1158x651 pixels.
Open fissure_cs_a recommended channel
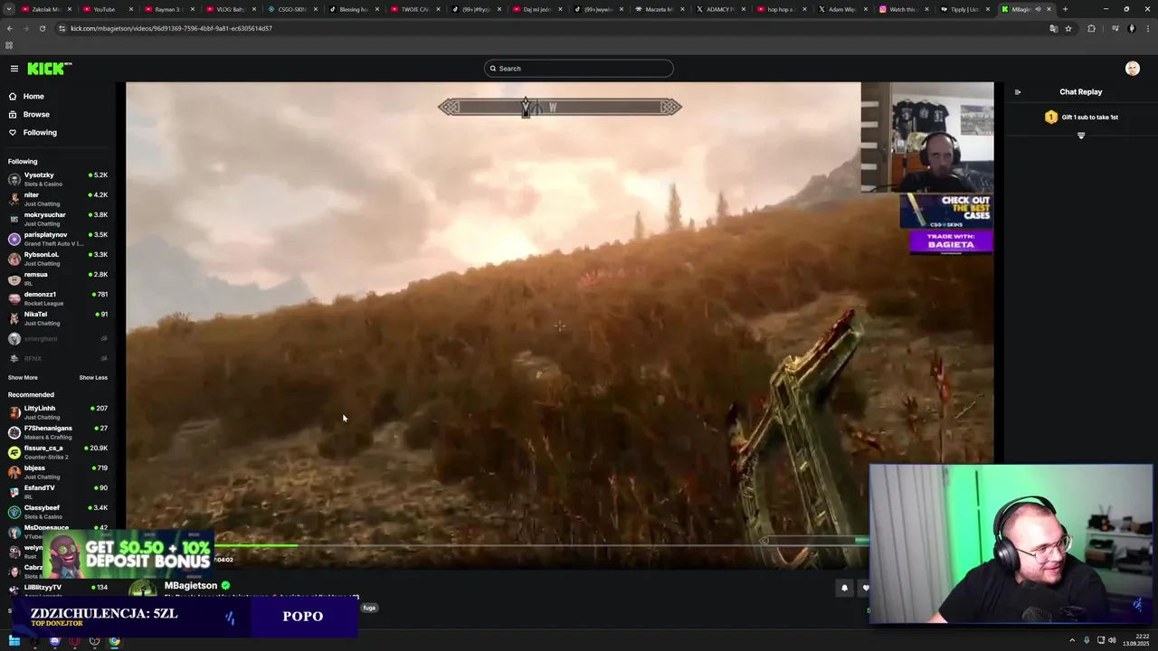[58, 452]
